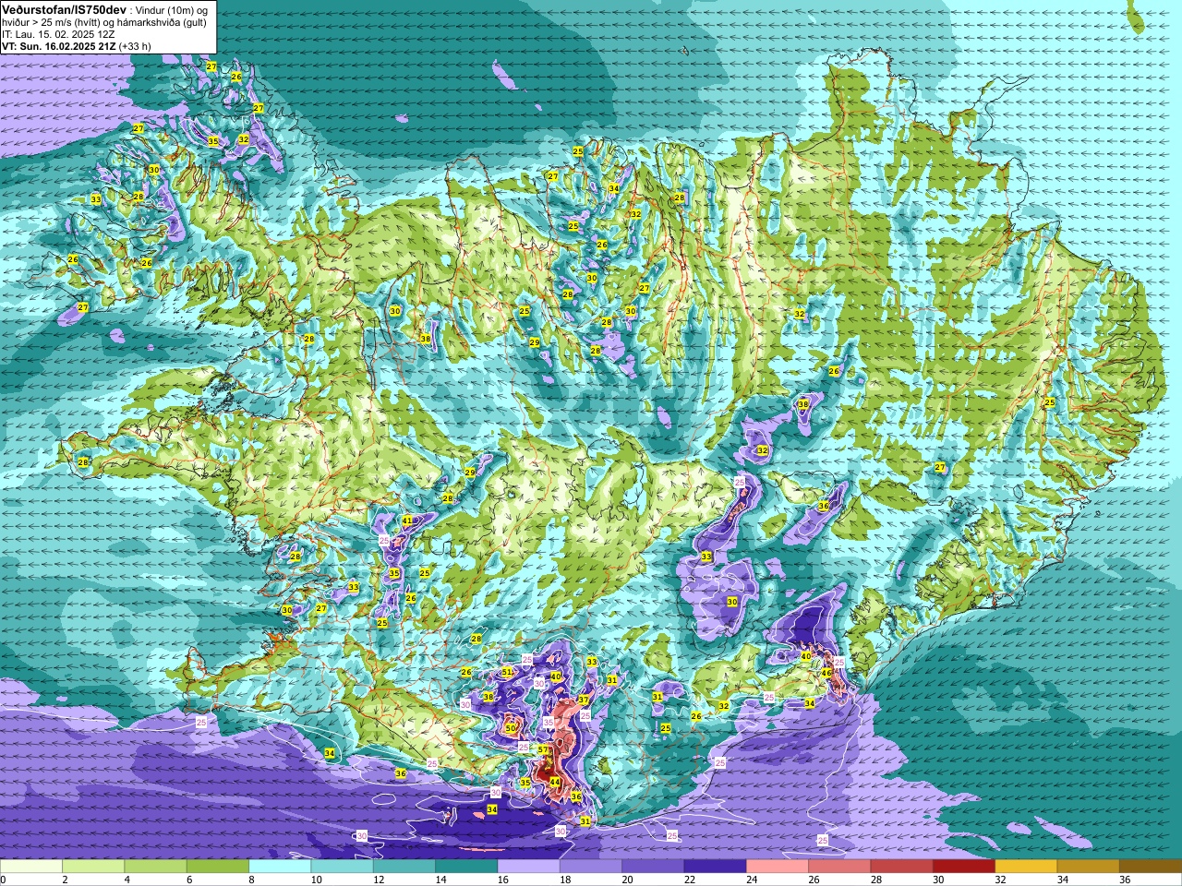
Task: Select the light cyan 8–10 legend segment
Action: [280, 867]
